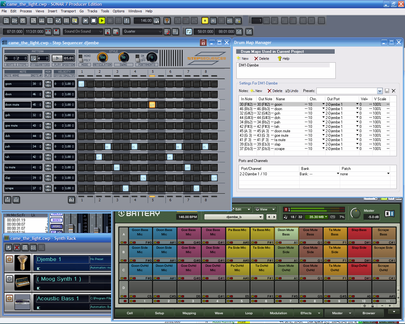
Task: Click the Drum Map Manager Help button
Action: click(x=283, y=59)
